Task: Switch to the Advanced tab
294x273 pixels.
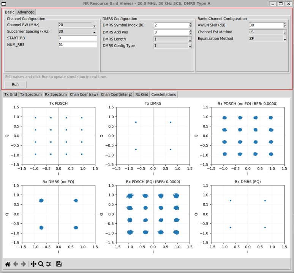Action: (26, 12)
